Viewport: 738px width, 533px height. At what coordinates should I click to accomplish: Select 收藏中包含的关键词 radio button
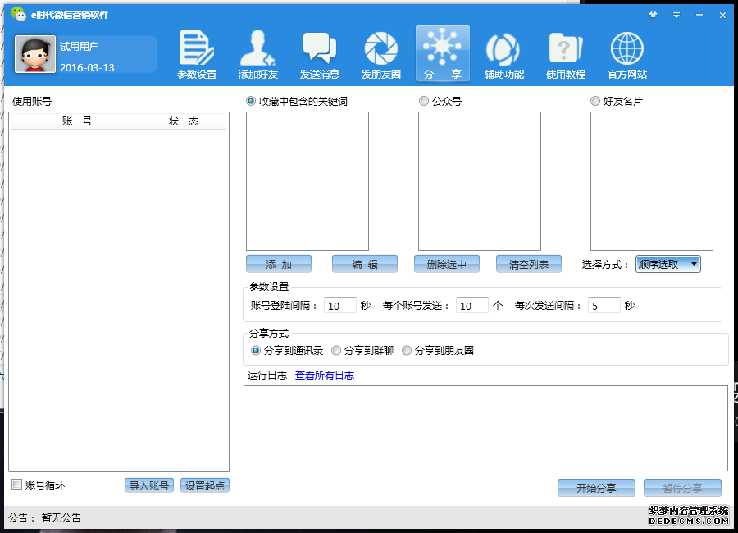251,101
